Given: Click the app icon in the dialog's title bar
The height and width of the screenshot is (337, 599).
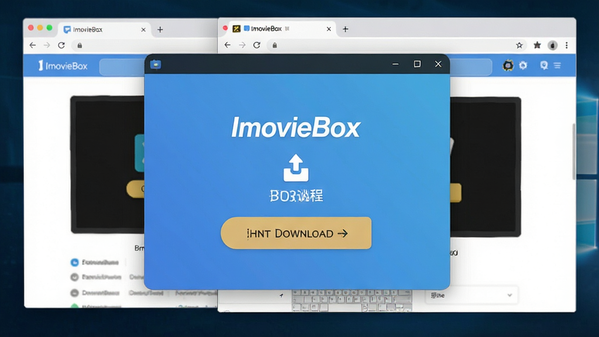Looking at the screenshot, I should (x=156, y=64).
